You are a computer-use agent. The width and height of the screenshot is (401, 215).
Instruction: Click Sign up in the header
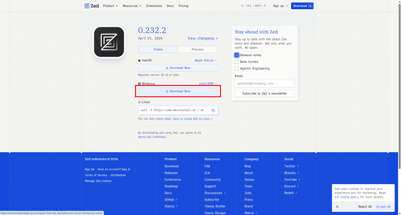pyautogui.click(x=281, y=6)
